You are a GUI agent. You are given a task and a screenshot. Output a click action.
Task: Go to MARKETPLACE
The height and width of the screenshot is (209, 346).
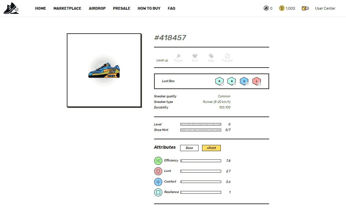point(67,8)
